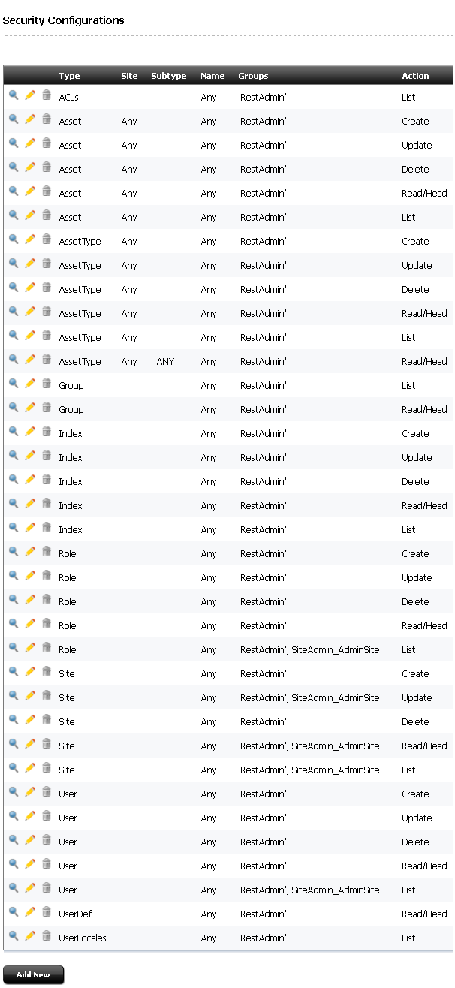Click the Add New button

[33, 974]
